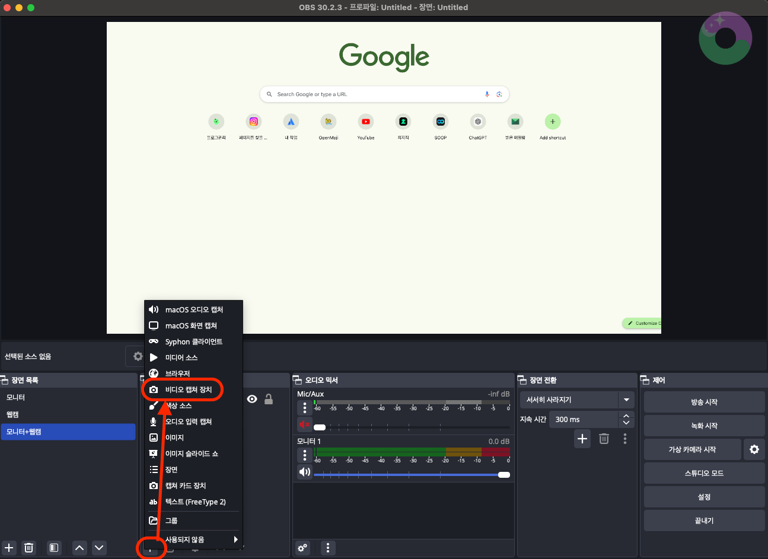Select 장면 source from the menu

point(193,469)
